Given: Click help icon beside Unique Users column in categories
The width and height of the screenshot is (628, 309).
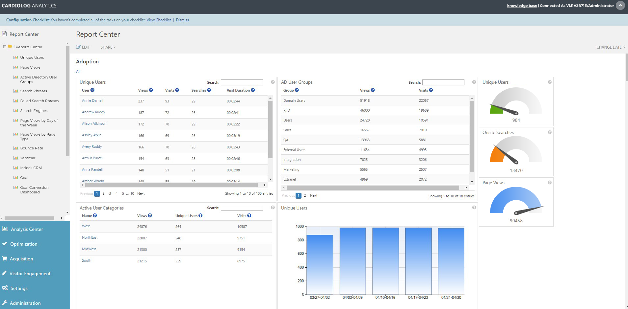Looking at the screenshot, I should click(200, 215).
